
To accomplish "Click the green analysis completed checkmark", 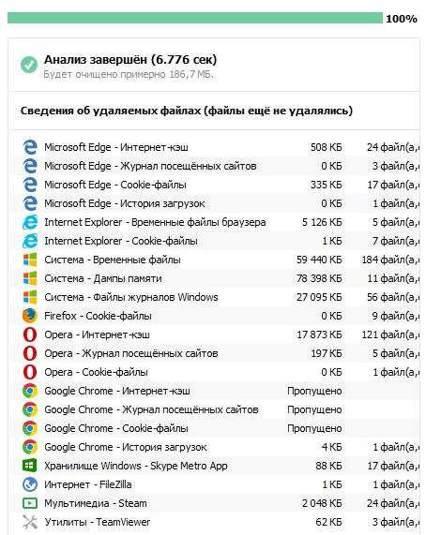I will click(29, 65).
